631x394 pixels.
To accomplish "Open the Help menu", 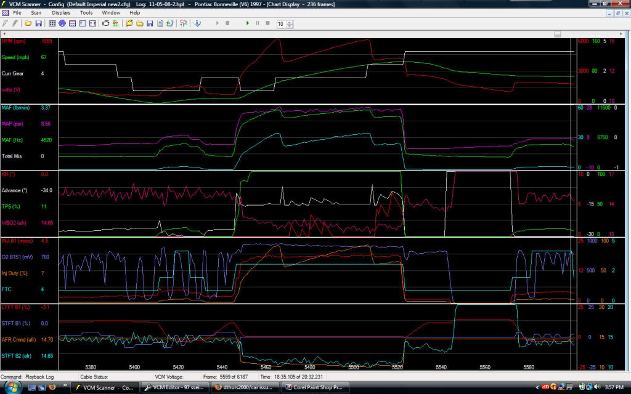I will 135,13.
